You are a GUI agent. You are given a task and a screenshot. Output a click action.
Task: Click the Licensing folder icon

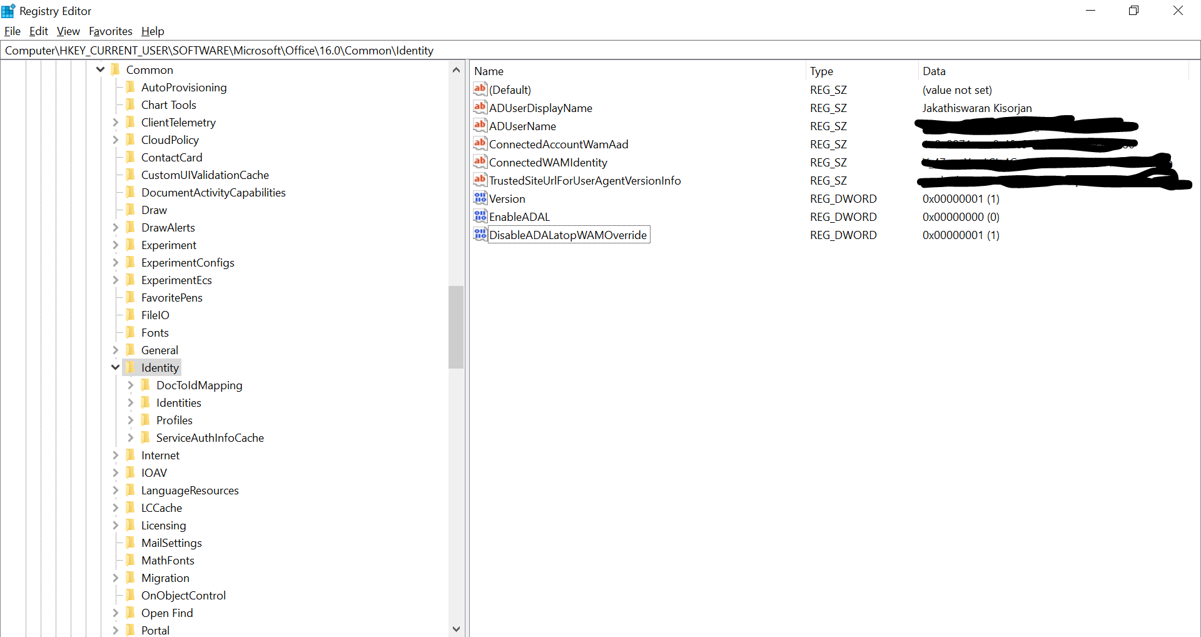tap(130, 525)
